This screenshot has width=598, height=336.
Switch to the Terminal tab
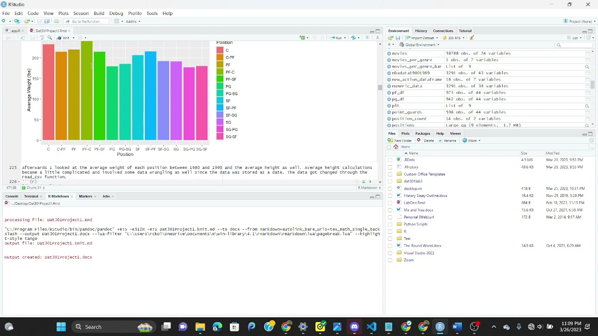tap(31, 196)
